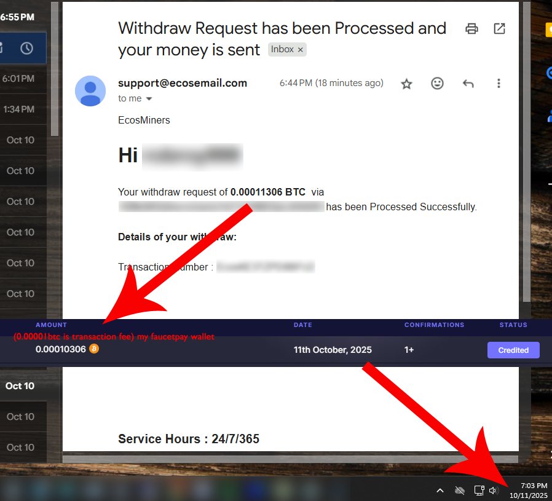Click the 0.00011306 BTC amount
This screenshot has width=552, height=501.
coord(268,192)
